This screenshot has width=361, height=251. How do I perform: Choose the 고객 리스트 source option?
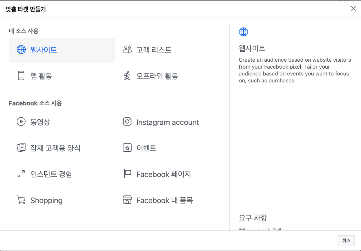tap(168, 50)
